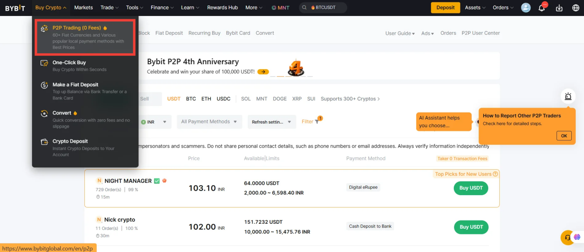The height and width of the screenshot is (252, 584).
Task: Click the app download icon in header
Action: tap(559, 7)
